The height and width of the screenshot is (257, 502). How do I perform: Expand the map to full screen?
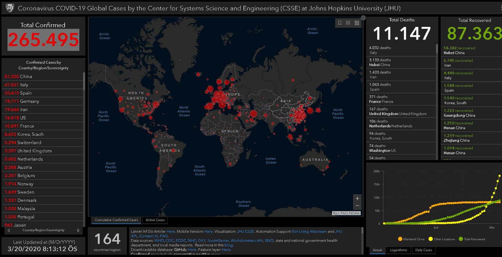(363, 18)
